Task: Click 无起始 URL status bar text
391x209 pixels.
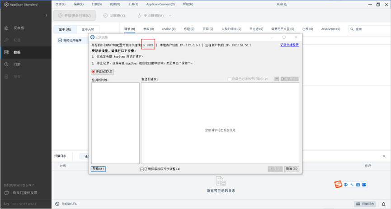Action: [69, 204]
